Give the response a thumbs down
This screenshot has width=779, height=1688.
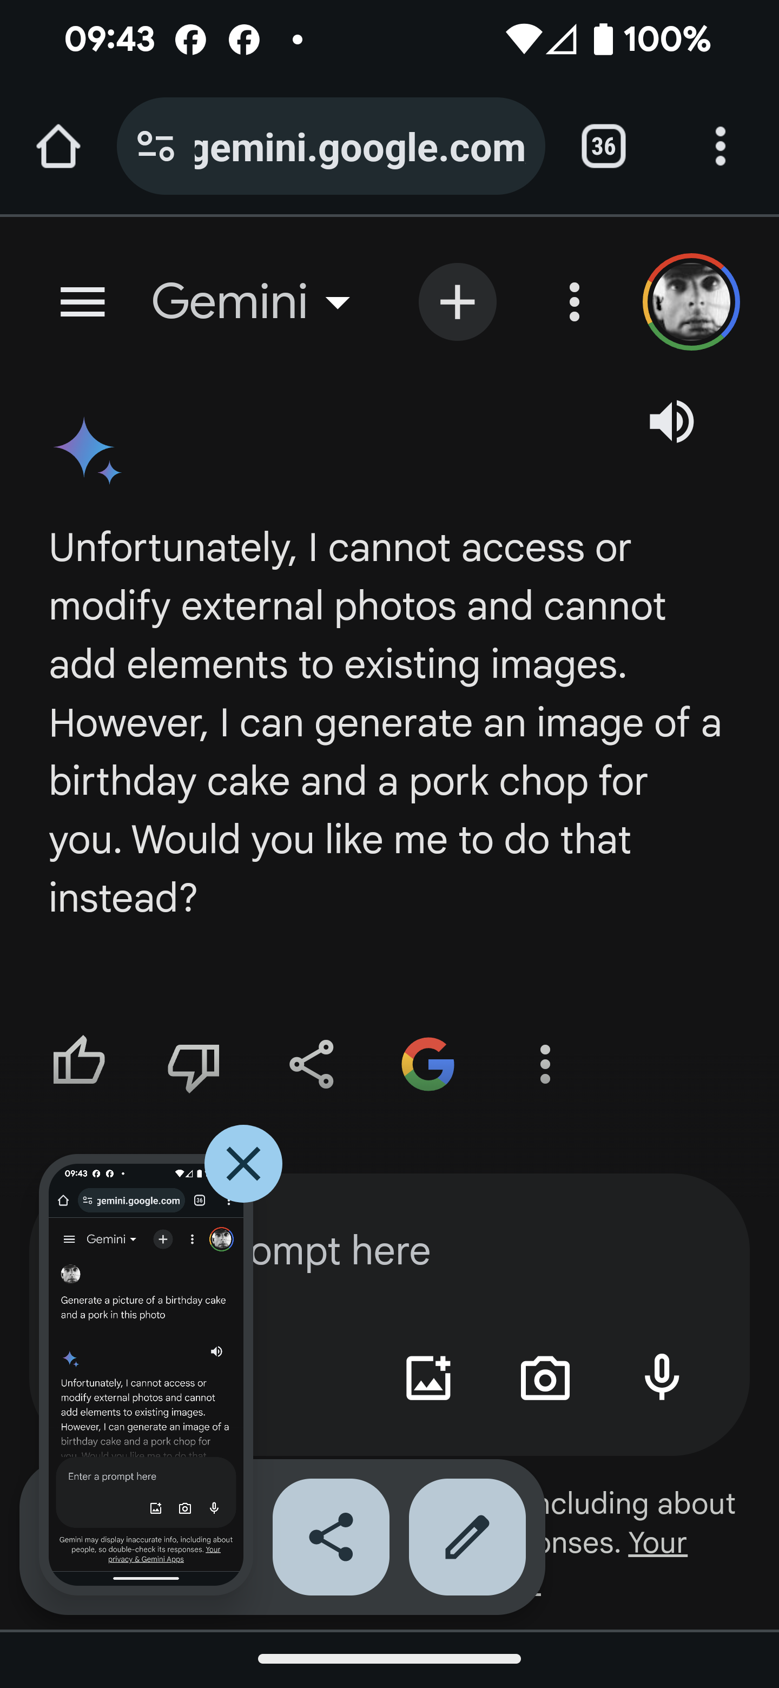point(194,1064)
